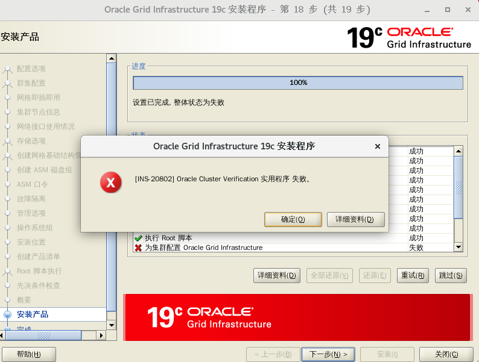Viewport: 479px width, 362px height.
Task: Click the 100% progress bar
Action: [298, 83]
